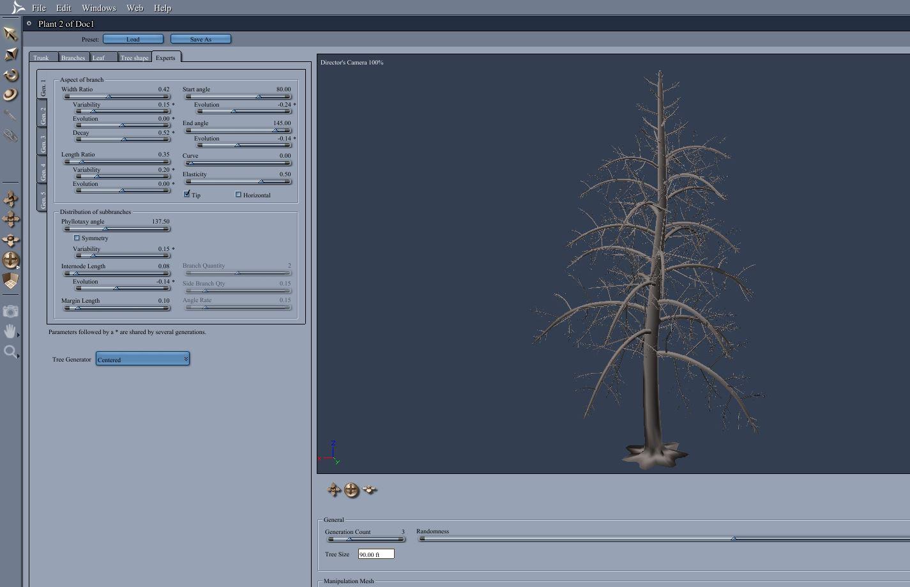Open the Help menu
Screen dimensions: 910x587
162,8
